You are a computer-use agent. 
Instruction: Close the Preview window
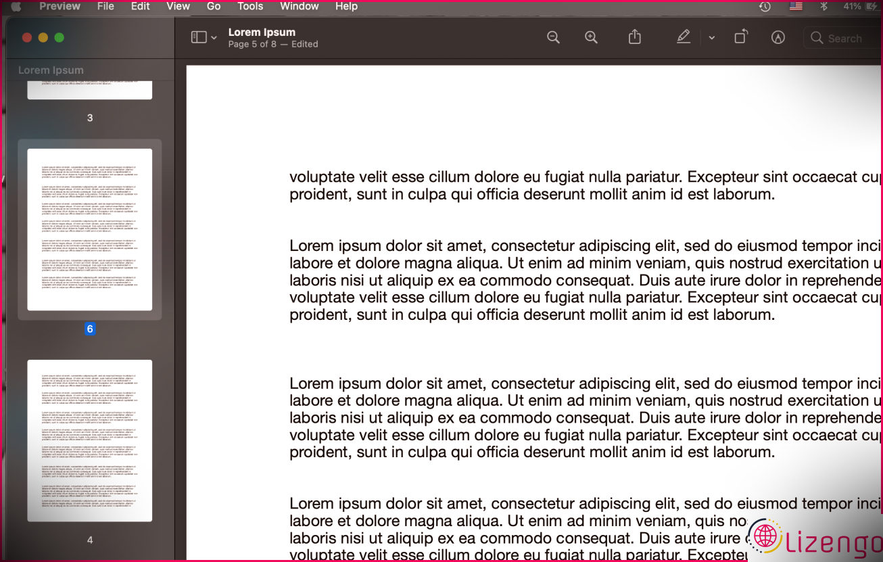point(27,38)
